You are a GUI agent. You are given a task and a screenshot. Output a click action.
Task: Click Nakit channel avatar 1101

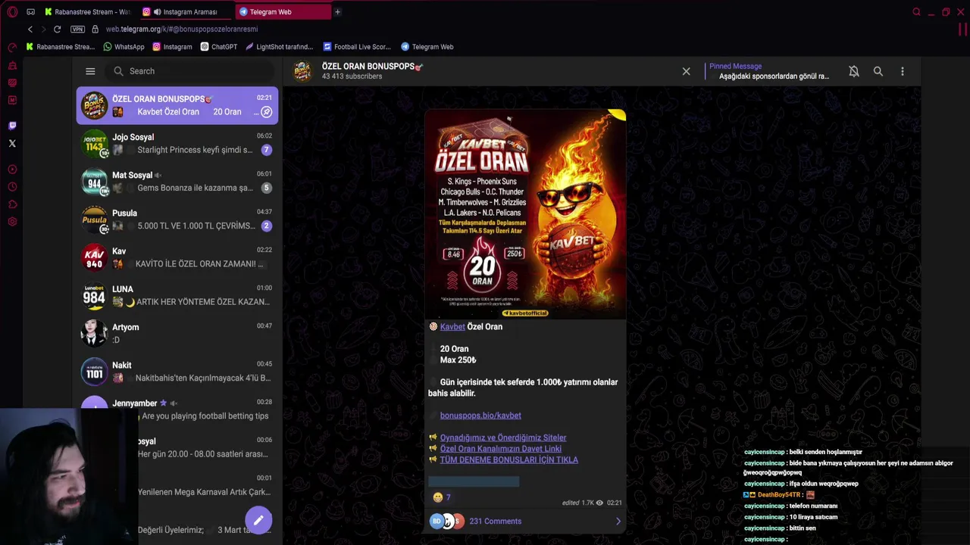coord(94,371)
